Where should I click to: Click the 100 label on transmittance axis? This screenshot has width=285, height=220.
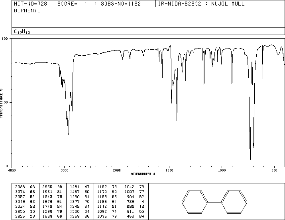[x=6, y=39]
